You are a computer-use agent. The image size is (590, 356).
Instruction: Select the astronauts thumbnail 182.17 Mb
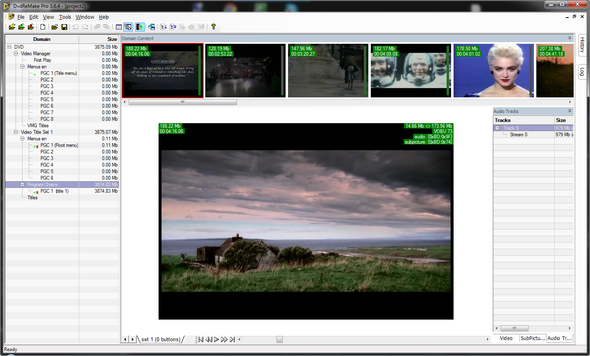411,71
